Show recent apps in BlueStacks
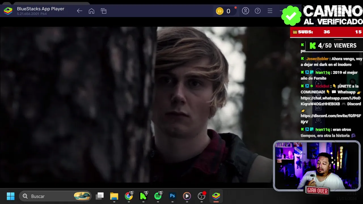The width and height of the screenshot is (363, 204). [104, 11]
